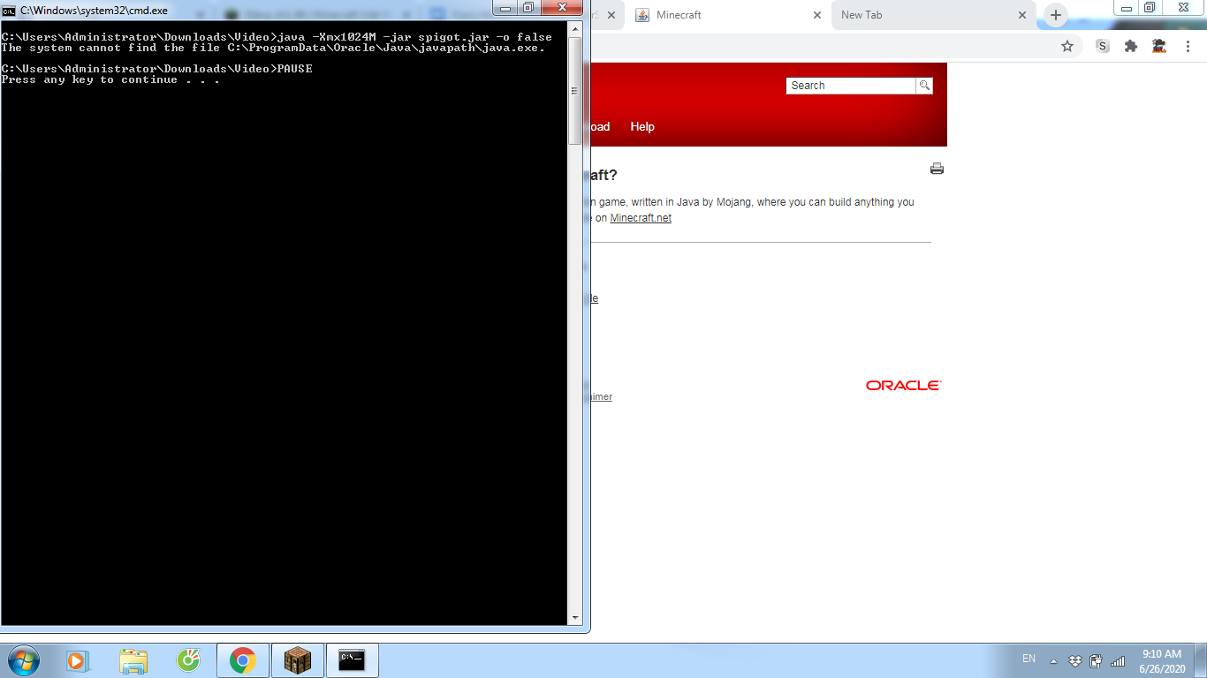Screen dimensions: 1207x678
Task: Close the New Tab tab
Action: pos(1023,15)
